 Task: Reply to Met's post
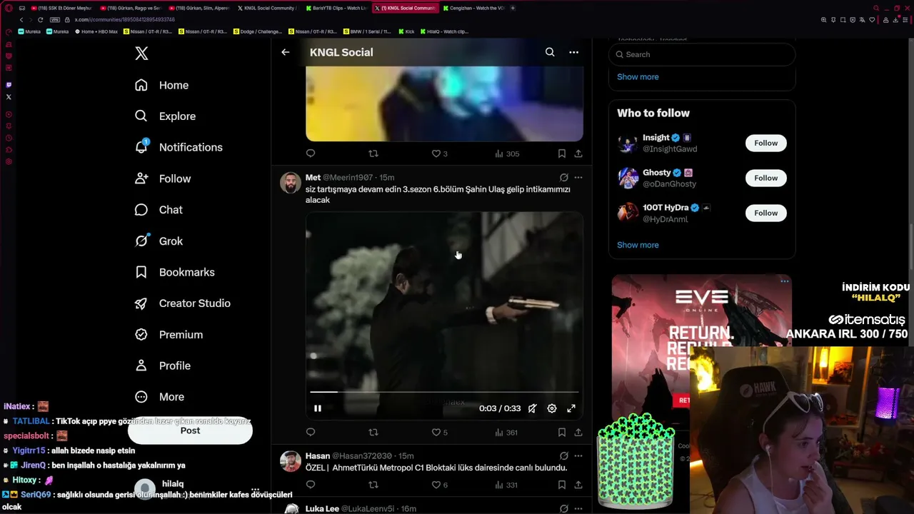tap(311, 432)
